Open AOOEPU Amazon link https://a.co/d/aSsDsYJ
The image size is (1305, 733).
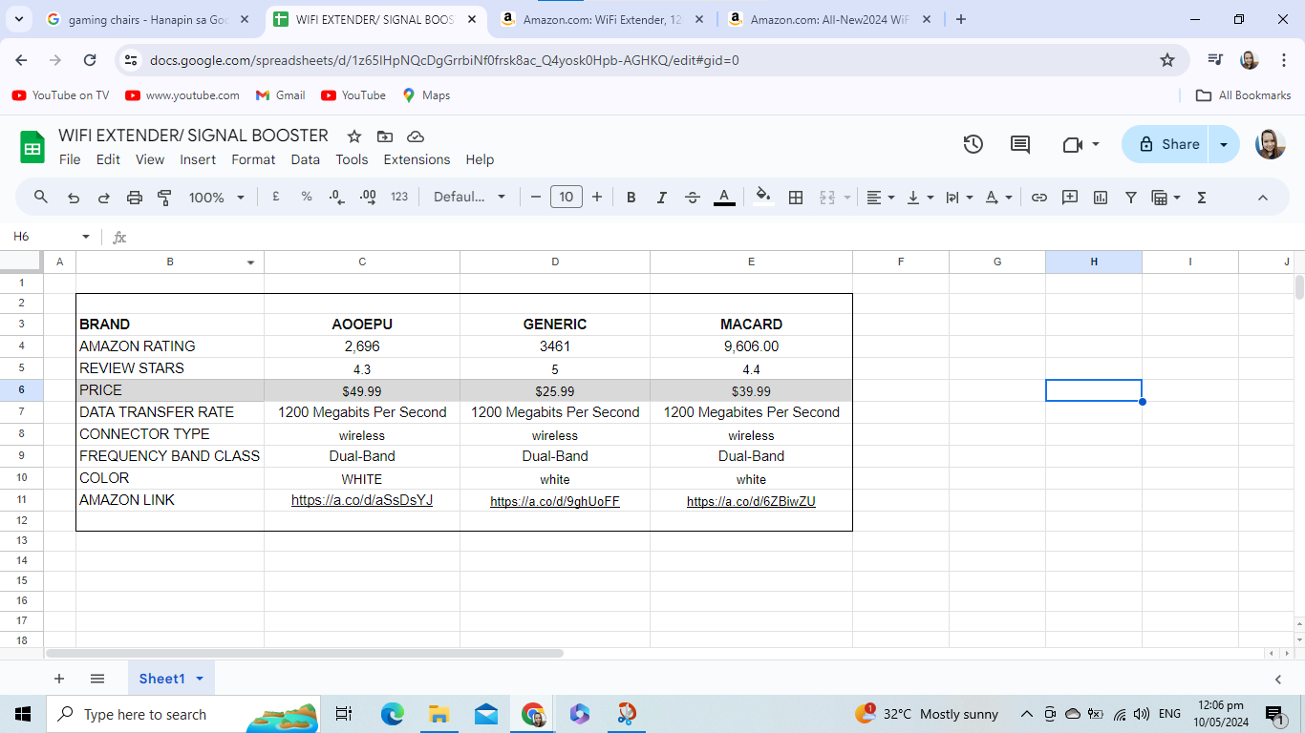coord(362,500)
